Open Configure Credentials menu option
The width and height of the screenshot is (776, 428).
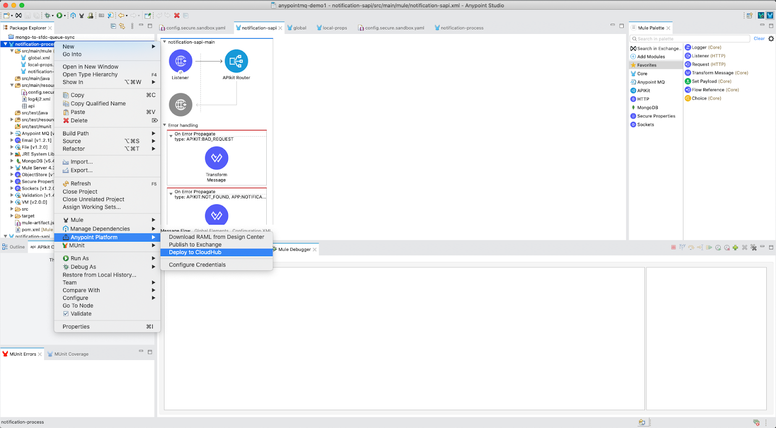coord(197,265)
